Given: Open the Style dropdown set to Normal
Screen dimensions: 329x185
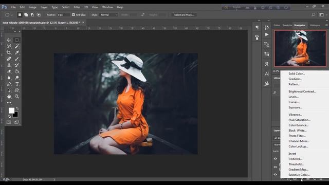Looking at the screenshot, I should click(x=109, y=15).
